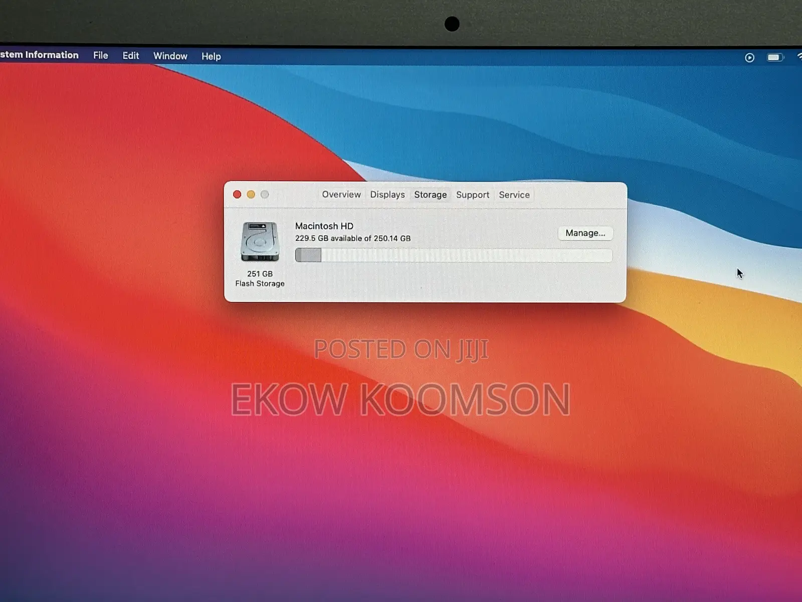Click the Now Playing menu bar icon
802x602 pixels.
coord(749,58)
